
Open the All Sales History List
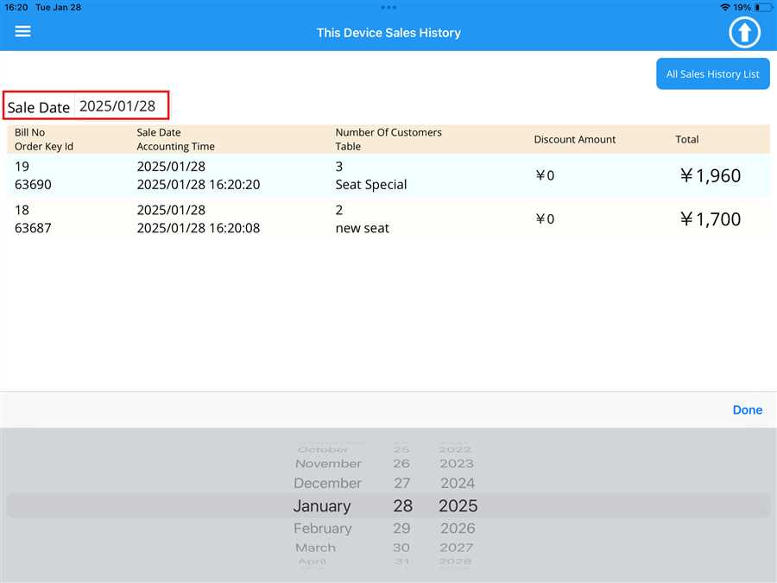point(712,74)
